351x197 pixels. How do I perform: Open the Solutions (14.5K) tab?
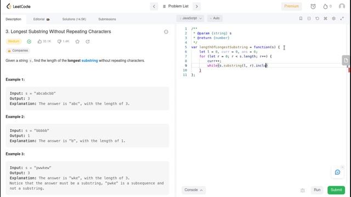tap(74, 19)
